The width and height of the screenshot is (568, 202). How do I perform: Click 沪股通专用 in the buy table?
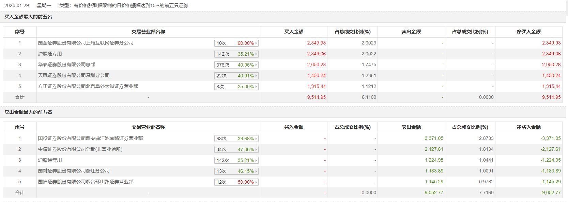coord(50,54)
